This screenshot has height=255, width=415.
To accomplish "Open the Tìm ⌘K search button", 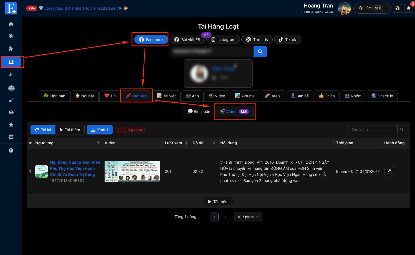I will click(x=372, y=8).
